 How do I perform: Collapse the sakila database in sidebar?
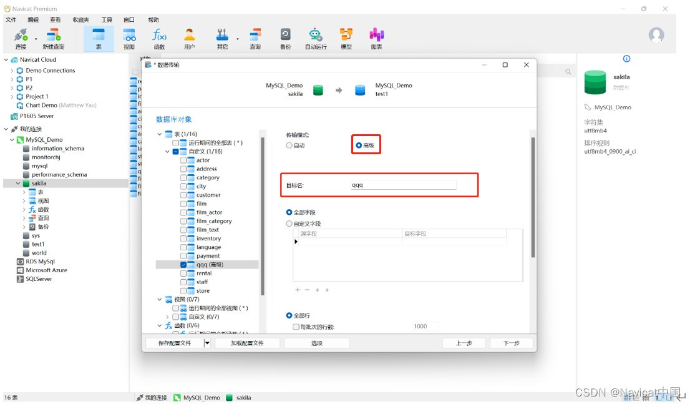tap(18, 184)
